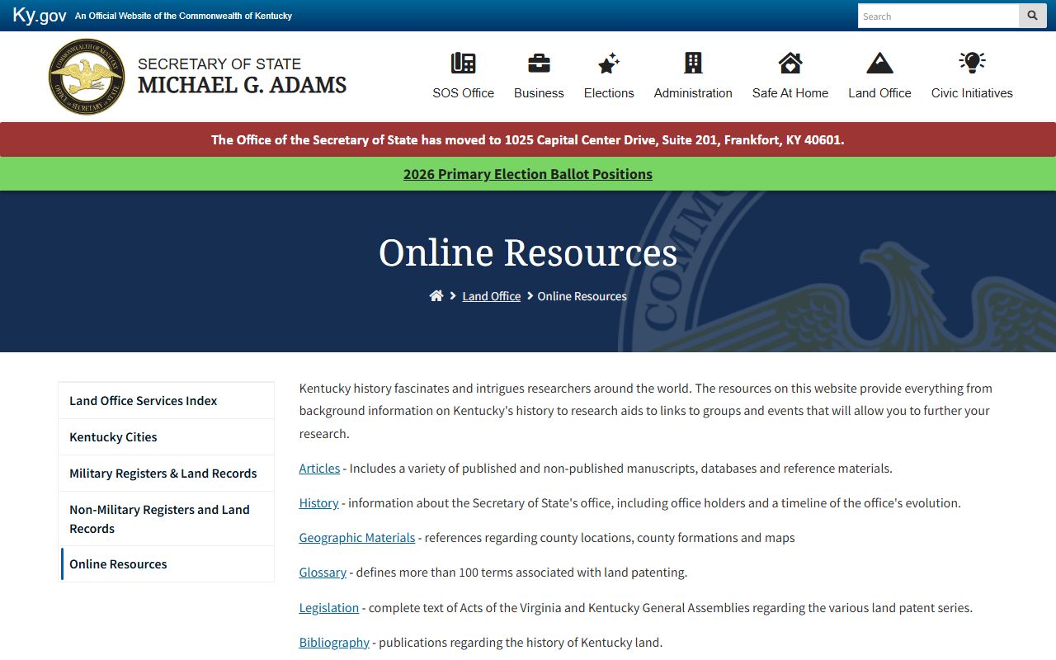Select Online Resources sidebar item

(x=167, y=564)
